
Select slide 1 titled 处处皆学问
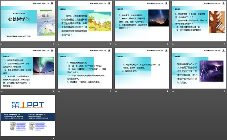(x=28, y=21)
